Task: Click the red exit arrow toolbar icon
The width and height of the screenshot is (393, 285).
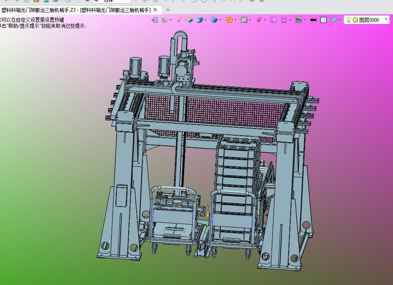Action: point(154,20)
